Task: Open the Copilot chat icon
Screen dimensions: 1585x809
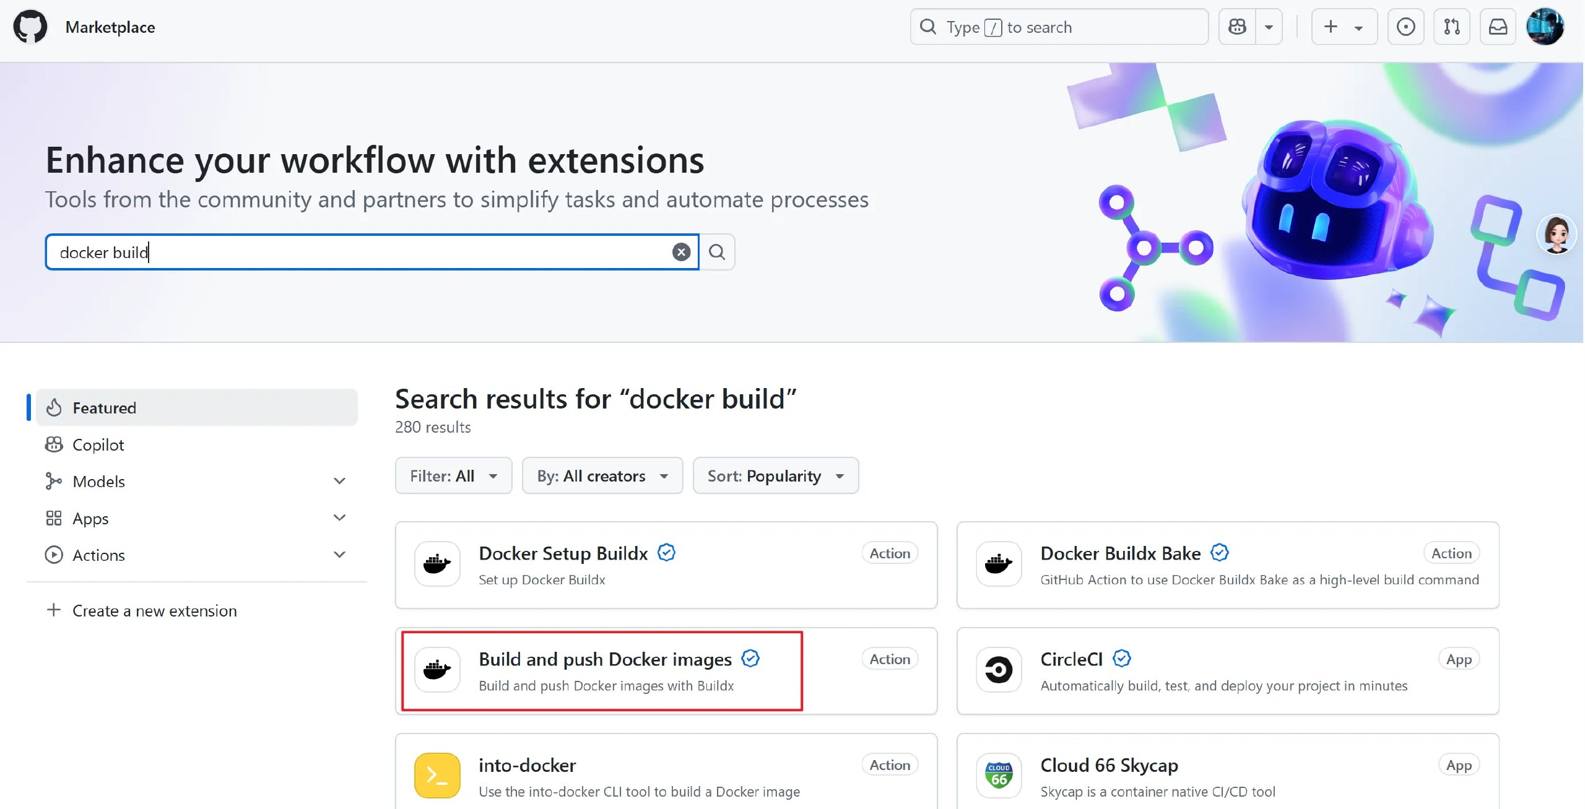Action: pyautogui.click(x=1237, y=27)
